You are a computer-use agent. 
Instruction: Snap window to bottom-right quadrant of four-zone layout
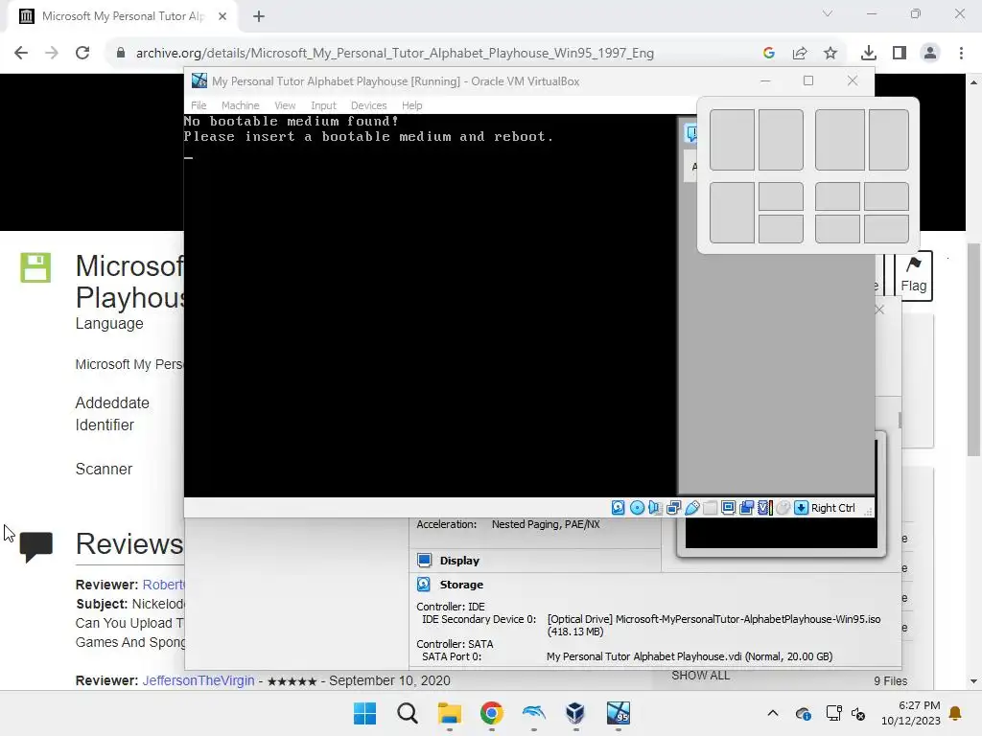(886, 229)
